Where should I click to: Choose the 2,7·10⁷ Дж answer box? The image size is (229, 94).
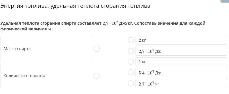point(181,51)
